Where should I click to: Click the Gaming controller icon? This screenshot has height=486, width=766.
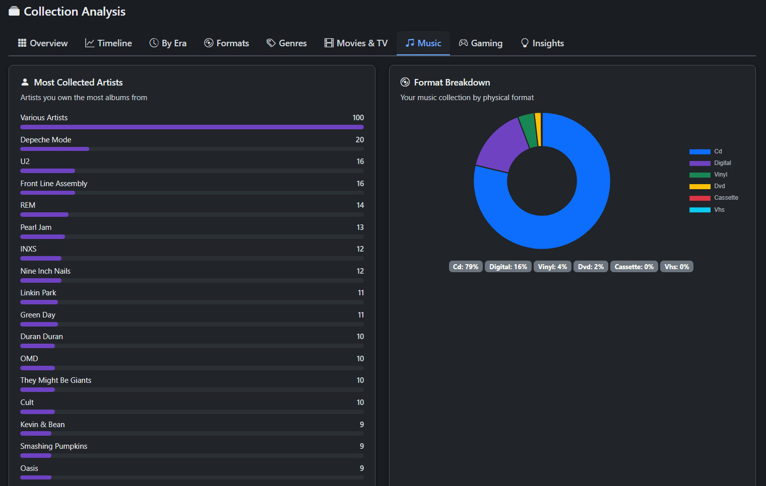pyautogui.click(x=463, y=43)
